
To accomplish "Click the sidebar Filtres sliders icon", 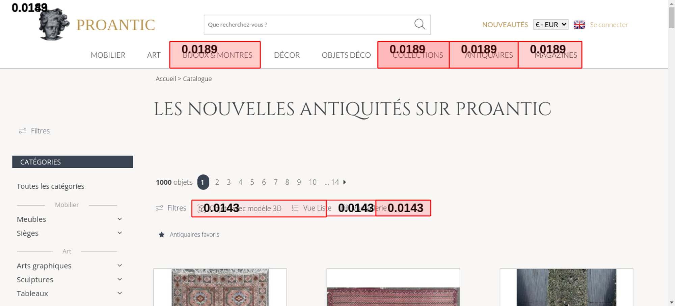I will [23, 131].
